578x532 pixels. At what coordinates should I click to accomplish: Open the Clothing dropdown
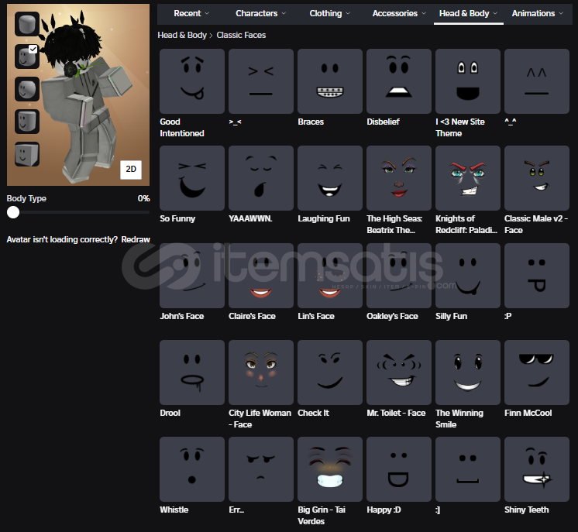click(x=329, y=14)
